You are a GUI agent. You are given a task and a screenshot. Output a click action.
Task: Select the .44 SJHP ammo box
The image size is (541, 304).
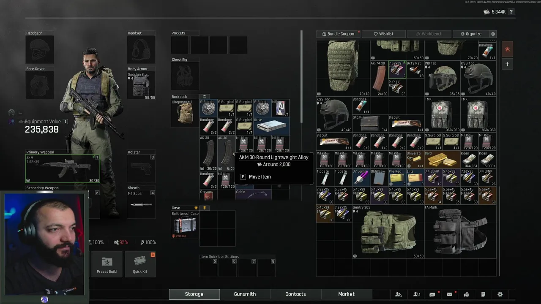433,178
